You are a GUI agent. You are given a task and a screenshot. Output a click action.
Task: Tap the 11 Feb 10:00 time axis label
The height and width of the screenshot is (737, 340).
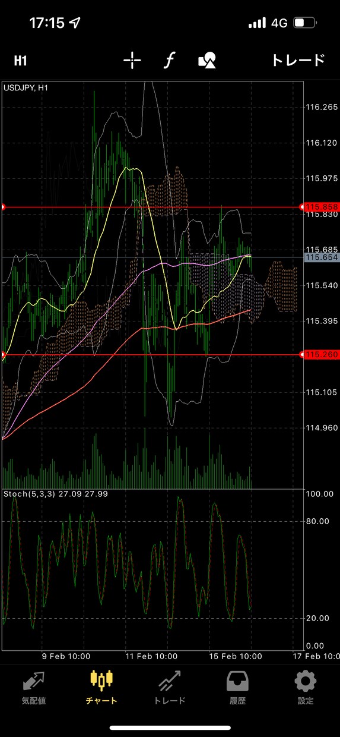tap(152, 656)
